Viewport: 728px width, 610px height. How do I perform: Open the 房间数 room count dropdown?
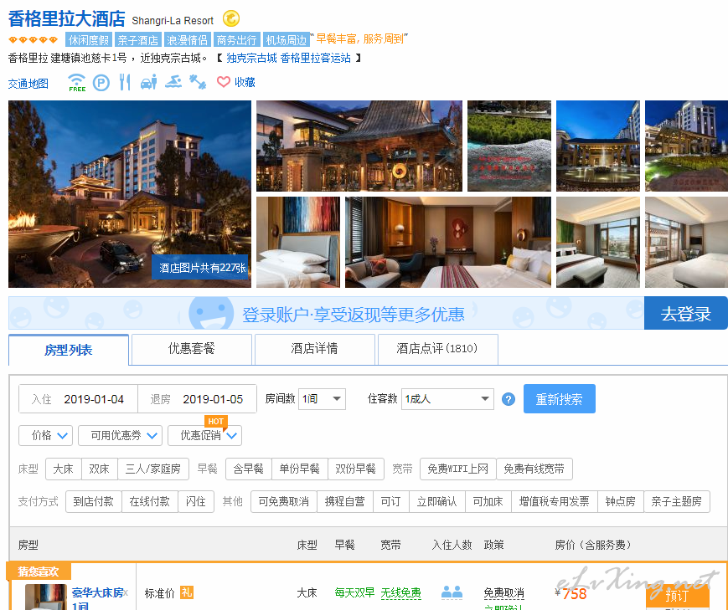[322, 399]
